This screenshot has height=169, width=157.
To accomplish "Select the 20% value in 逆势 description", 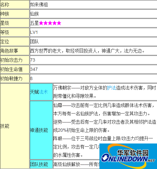I will click(x=62, y=130).
